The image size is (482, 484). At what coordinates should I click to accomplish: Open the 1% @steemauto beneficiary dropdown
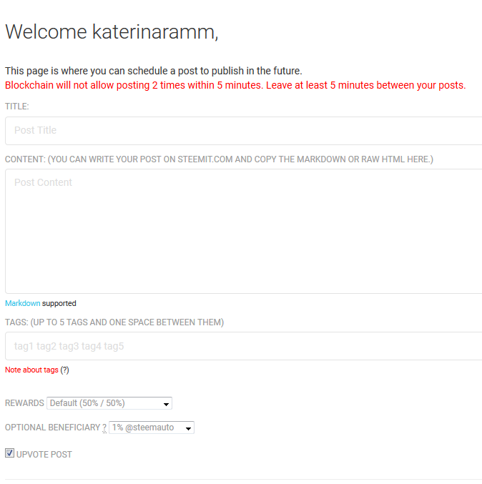[x=152, y=428]
